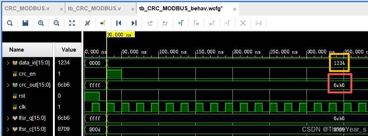Expand the data_in[15:0] bus
Viewport: 368px width, 136px height.
[8, 63]
